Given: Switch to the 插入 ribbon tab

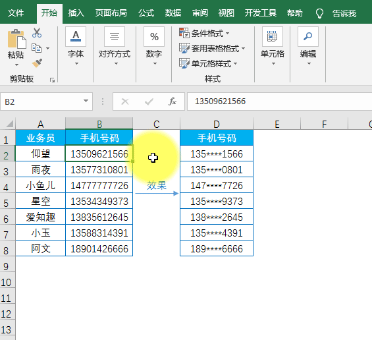Looking at the screenshot, I should click(x=76, y=13).
